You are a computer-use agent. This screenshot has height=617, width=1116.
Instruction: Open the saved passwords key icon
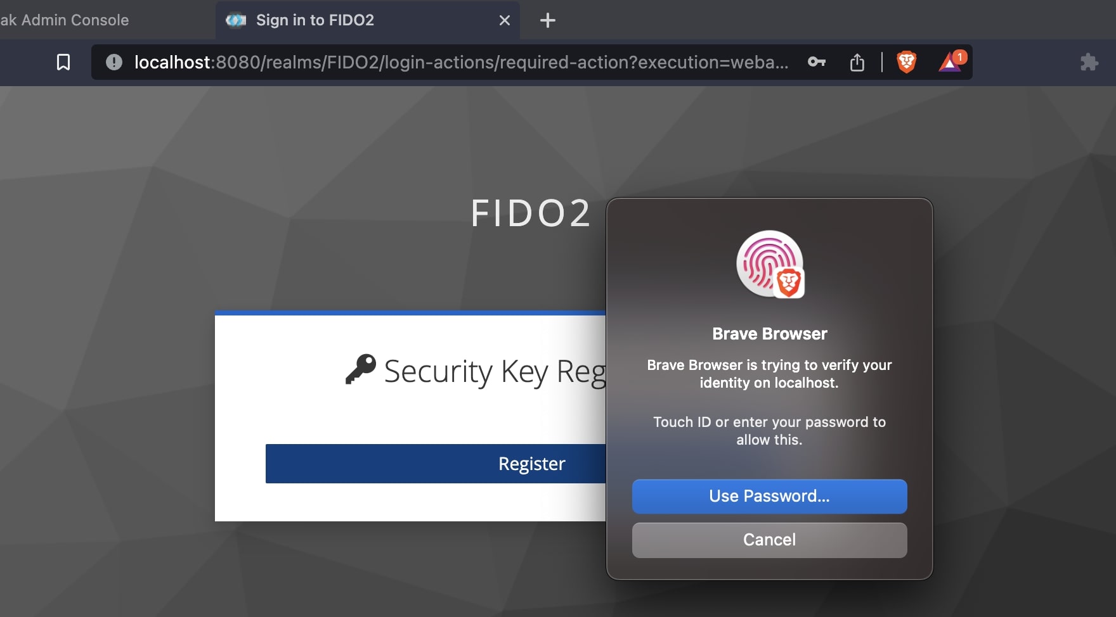coord(816,62)
